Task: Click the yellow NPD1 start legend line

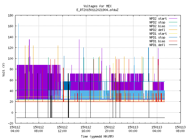Action: click(x=173, y=34)
